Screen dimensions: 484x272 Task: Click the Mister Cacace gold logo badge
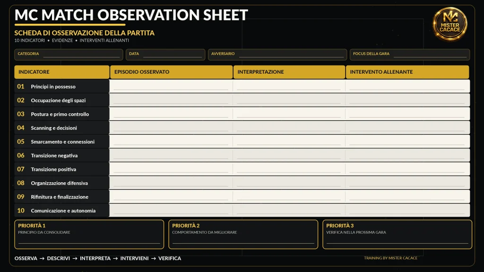pyautogui.click(x=450, y=24)
